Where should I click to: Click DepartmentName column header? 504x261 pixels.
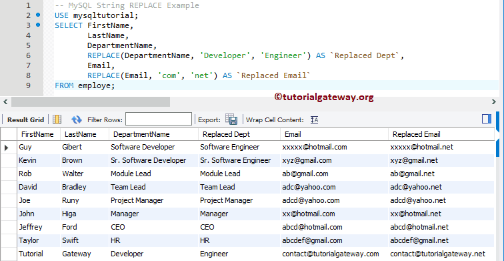153,134
